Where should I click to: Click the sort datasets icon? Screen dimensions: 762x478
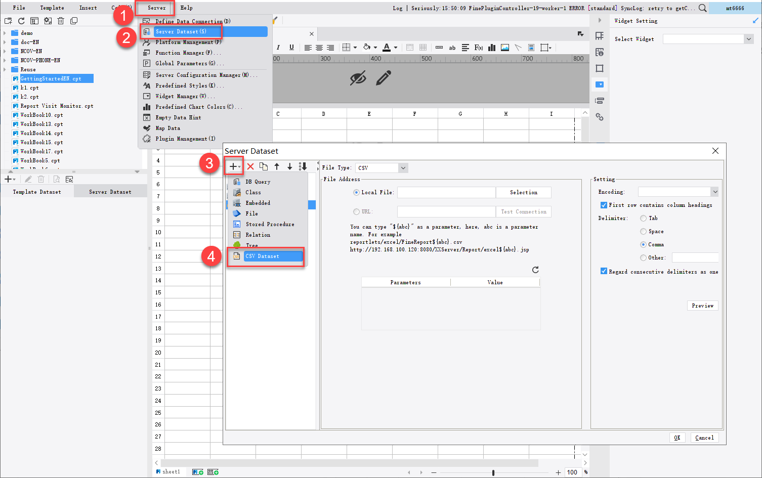pos(303,166)
